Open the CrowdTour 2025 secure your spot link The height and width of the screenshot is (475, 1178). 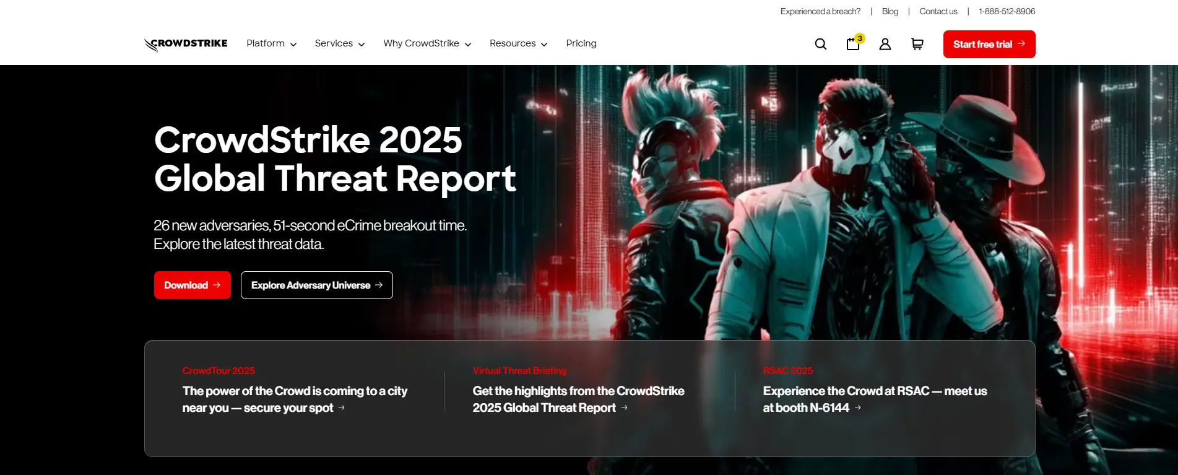point(295,399)
